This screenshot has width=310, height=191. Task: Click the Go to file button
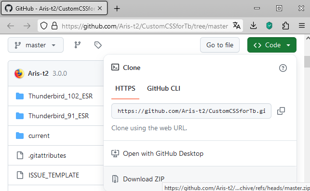click(220, 45)
